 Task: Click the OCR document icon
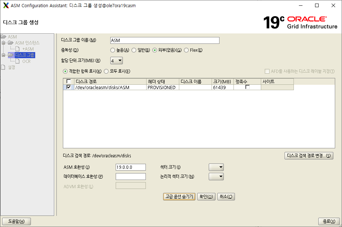(x=18, y=61)
